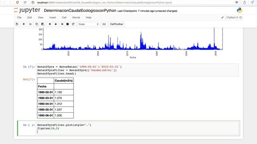Click the Out[7] output prompt
The height and width of the screenshot is (144, 257).
point(29,79)
